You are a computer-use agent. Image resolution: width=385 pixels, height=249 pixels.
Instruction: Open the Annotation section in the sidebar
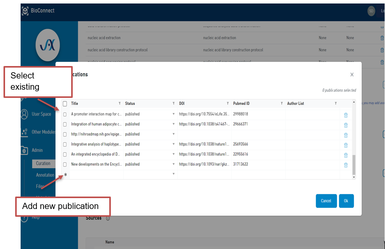coord(45,175)
